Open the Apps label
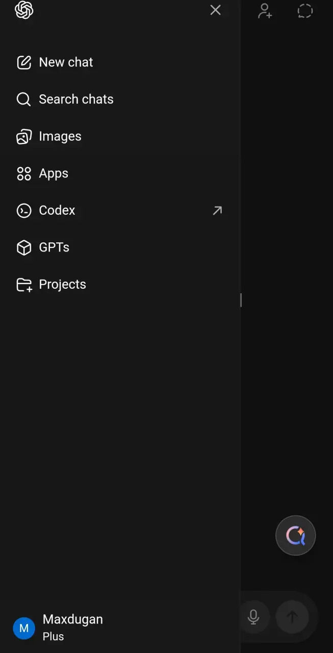This screenshot has height=653, width=333. tap(54, 173)
